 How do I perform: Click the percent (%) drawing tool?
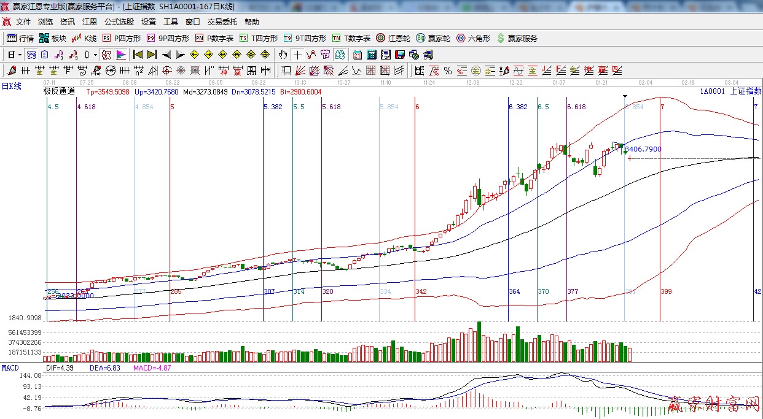click(x=448, y=71)
